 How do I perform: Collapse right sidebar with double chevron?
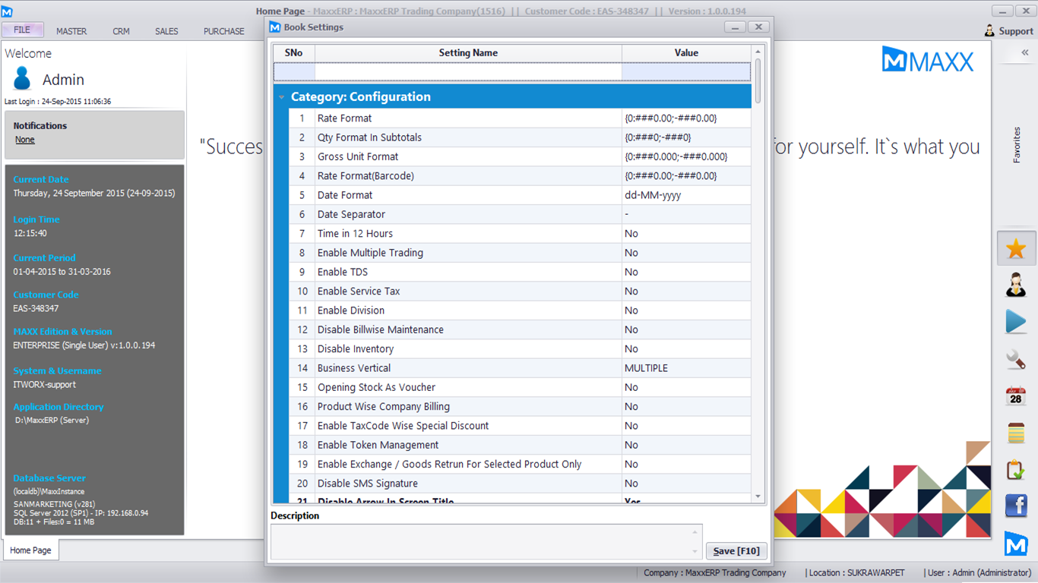[1024, 53]
